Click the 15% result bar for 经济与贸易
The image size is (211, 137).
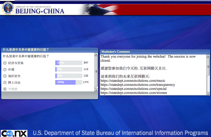tap(58, 63)
